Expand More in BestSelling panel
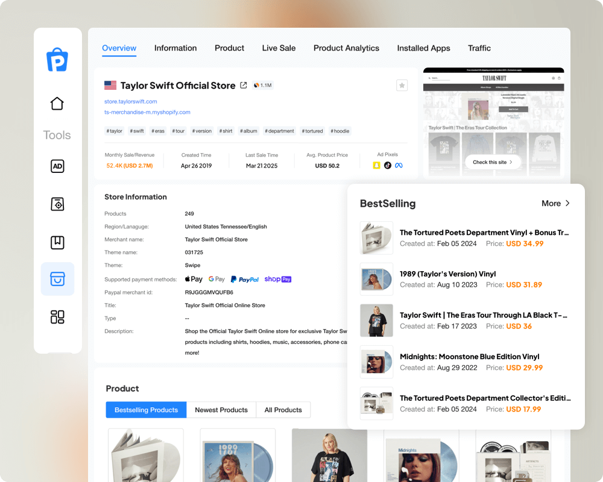 click(555, 204)
